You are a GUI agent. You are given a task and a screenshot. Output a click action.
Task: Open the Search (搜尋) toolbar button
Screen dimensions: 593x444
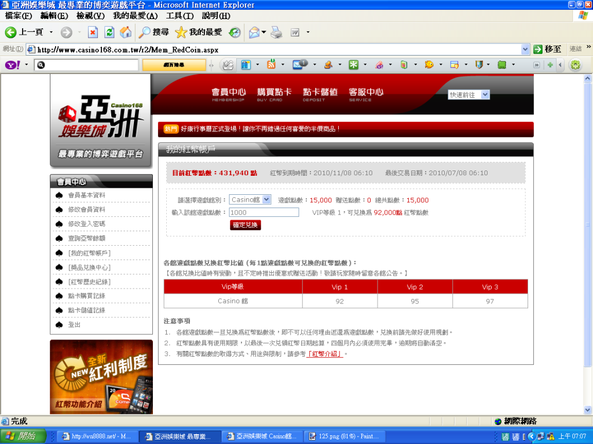154,32
